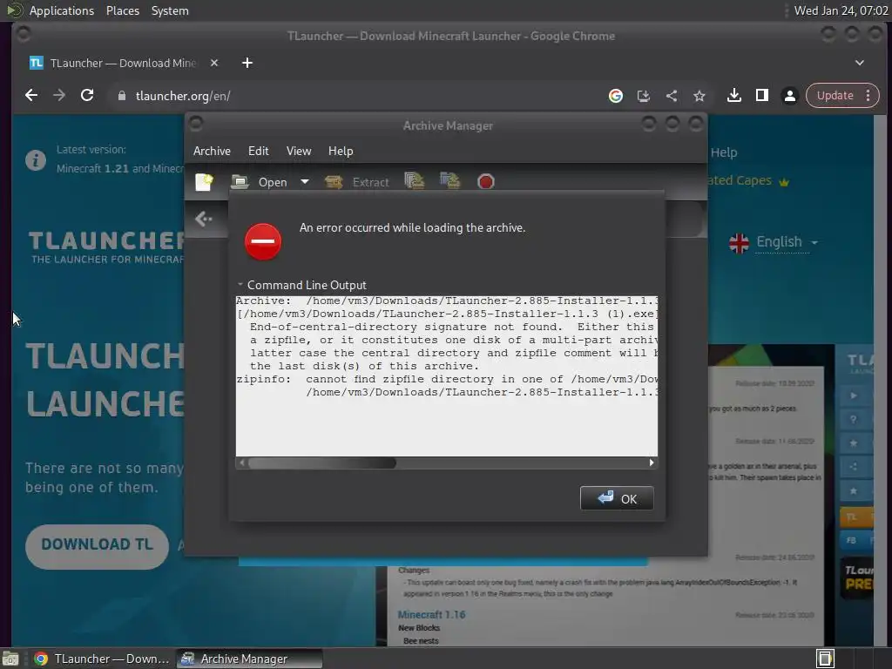Click the Add files toolbar icon

pyautogui.click(x=414, y=181)
